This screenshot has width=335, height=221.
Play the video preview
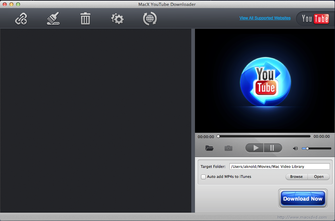tap(254, 148)
